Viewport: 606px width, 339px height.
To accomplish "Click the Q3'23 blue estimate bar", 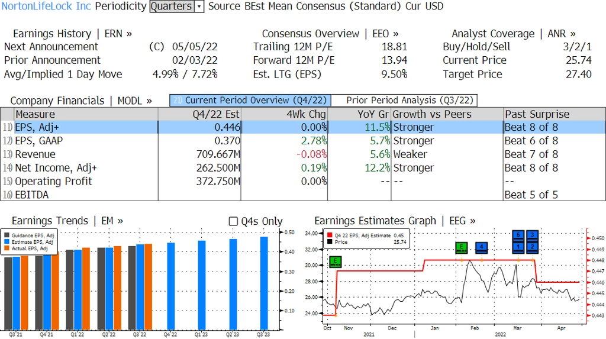I will point(264,283).
